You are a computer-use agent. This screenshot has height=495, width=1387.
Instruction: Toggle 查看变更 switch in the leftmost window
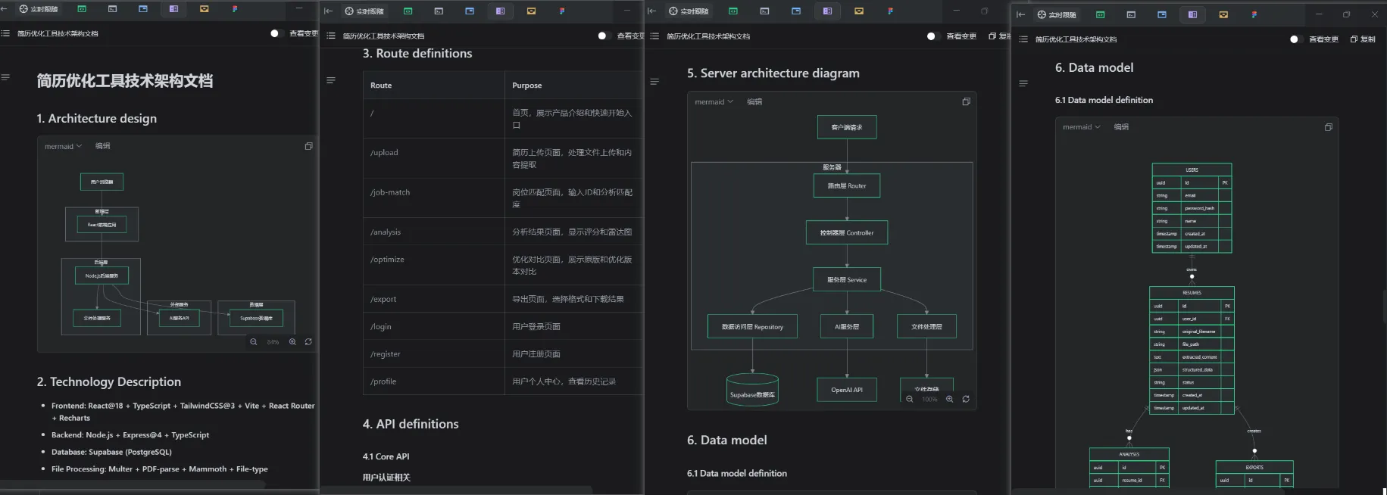pos(276,33)
